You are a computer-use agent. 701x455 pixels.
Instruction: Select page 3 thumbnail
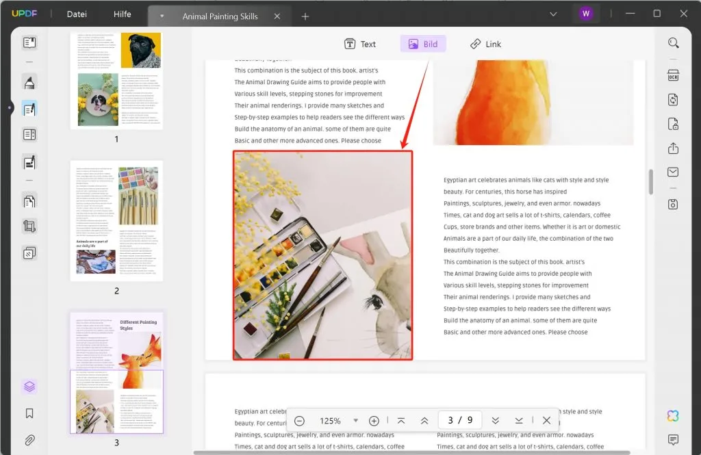point(116,373)
